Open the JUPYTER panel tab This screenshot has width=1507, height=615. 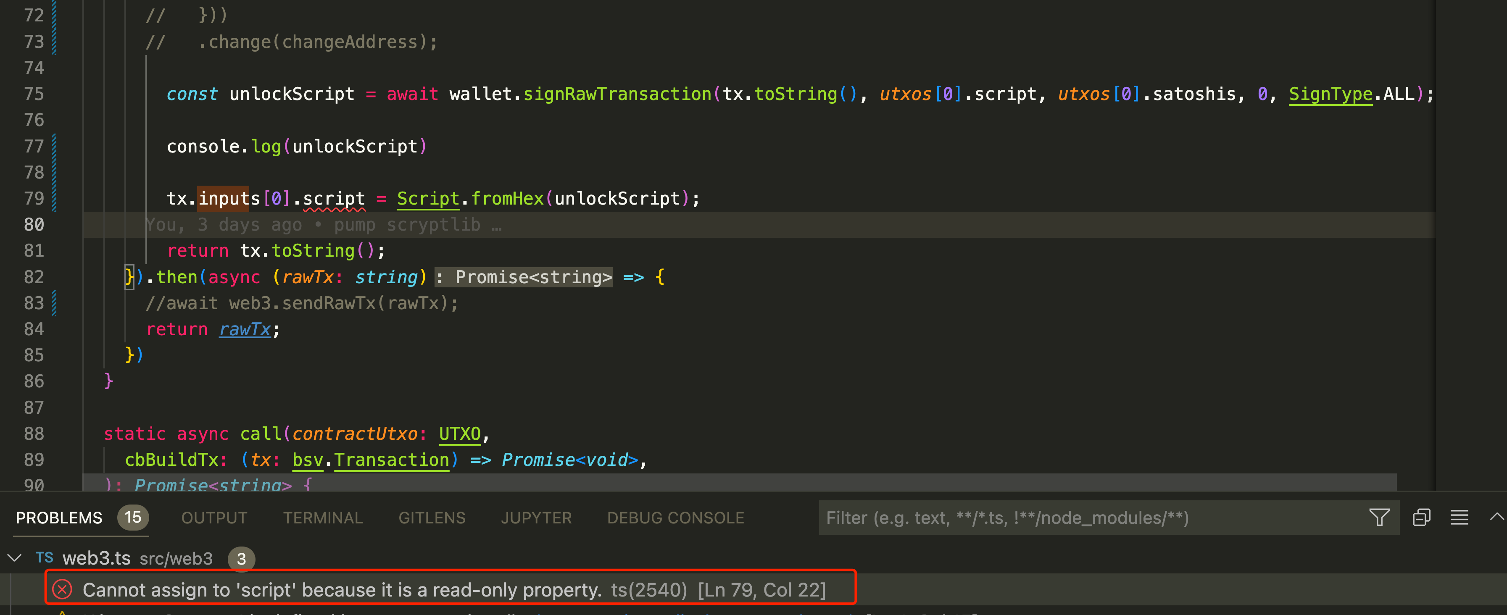tap(536, 518)
